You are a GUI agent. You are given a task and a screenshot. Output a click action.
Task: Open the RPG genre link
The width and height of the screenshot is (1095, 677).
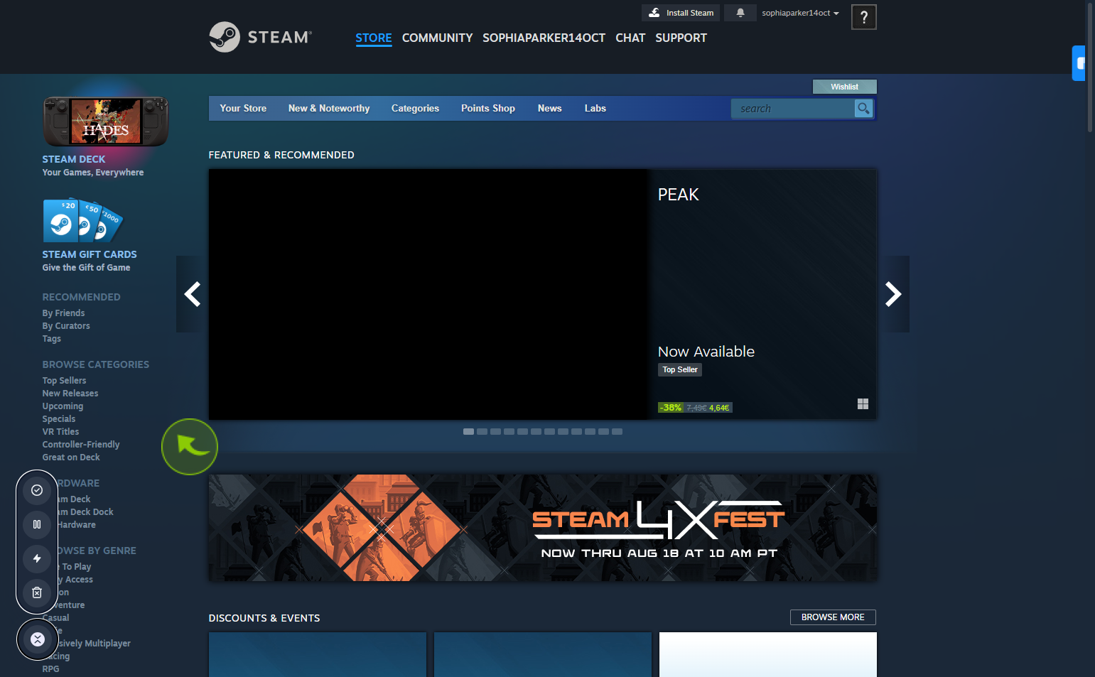point(50,669)
